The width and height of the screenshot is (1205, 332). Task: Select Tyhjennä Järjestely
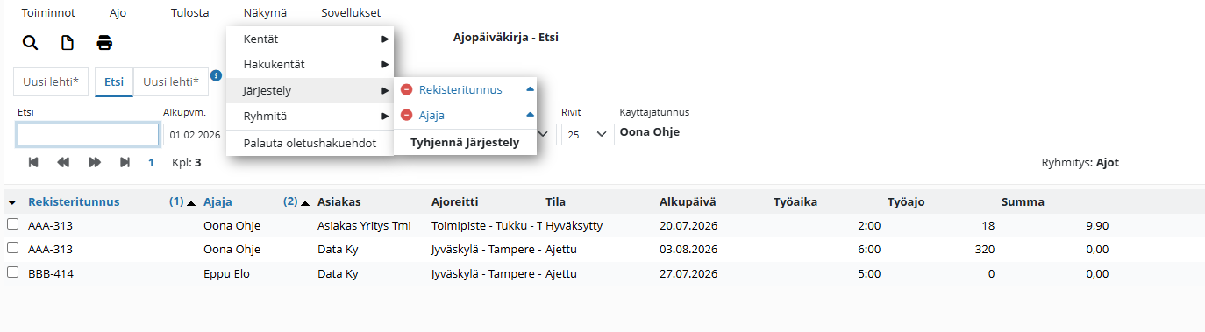(465, 142)
